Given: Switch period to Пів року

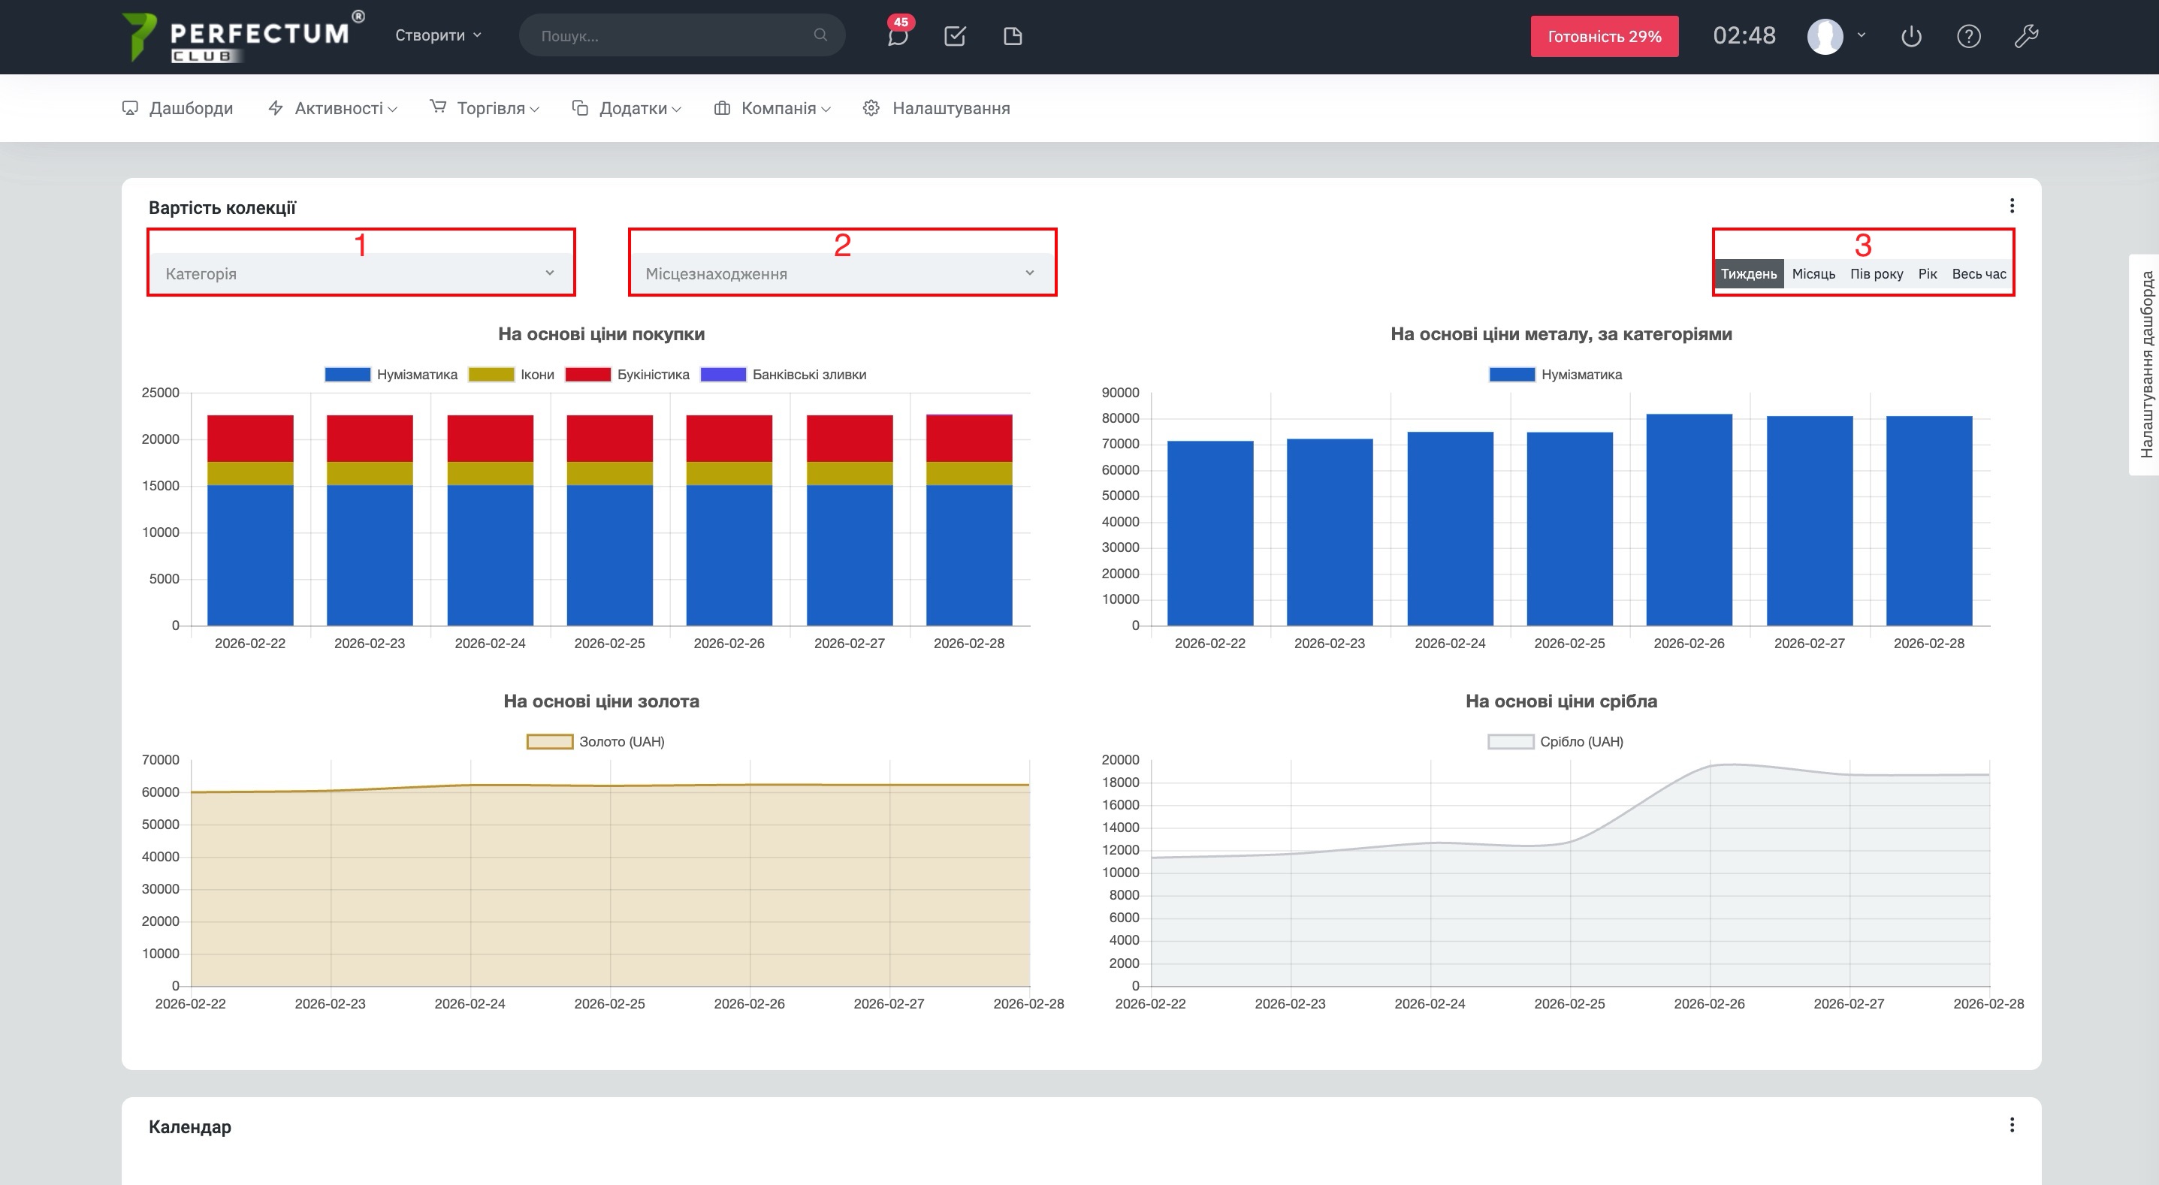Looking at the screenshot, I should click(x=1876, y=274).
